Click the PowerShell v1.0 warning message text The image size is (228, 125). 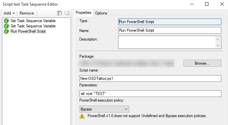pyautogui.click(x=147, y=116)
